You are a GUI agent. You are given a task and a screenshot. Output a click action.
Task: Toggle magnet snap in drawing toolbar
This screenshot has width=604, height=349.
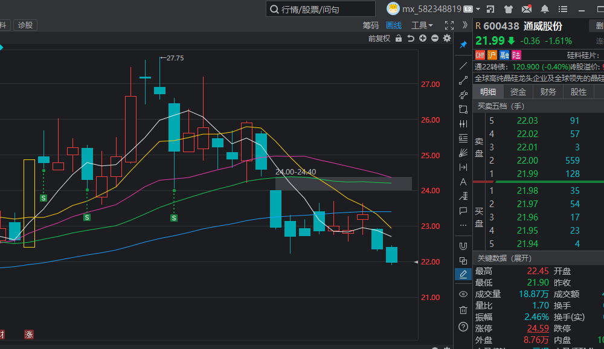coord(463,246)
